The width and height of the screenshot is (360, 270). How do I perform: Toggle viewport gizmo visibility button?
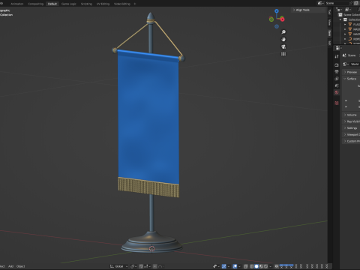(x=224, y=266)
